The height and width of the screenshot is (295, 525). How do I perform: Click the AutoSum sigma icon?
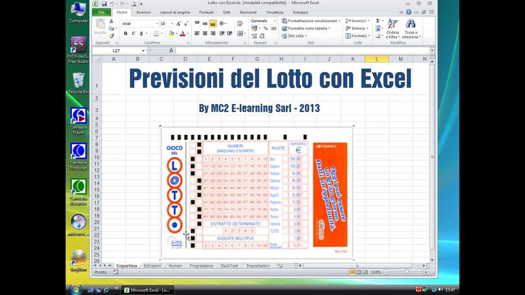coord(378,21)
